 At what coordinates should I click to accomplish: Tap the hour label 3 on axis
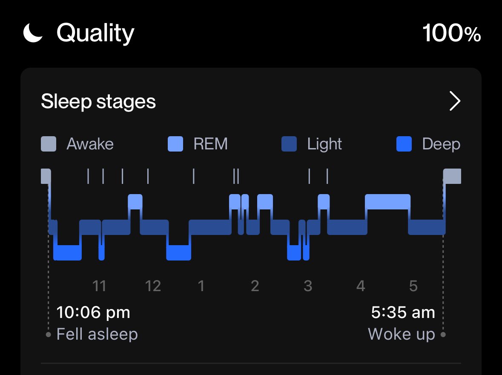pyautogui.click(x=308, y=286)
